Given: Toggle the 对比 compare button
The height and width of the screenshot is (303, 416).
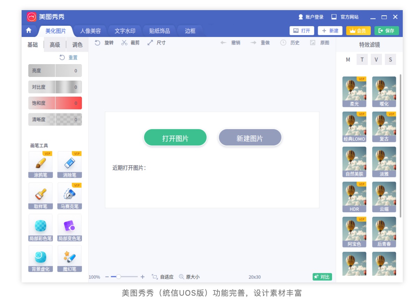Looking at the screenshot, I should (x=322, y=277).
